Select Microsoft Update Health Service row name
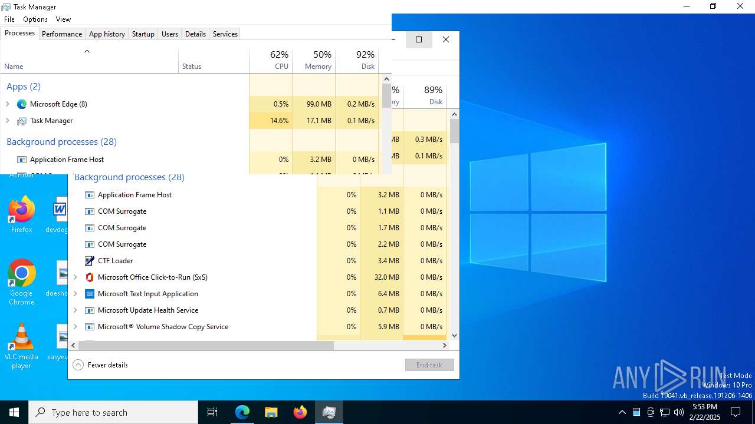 [148, 310]
